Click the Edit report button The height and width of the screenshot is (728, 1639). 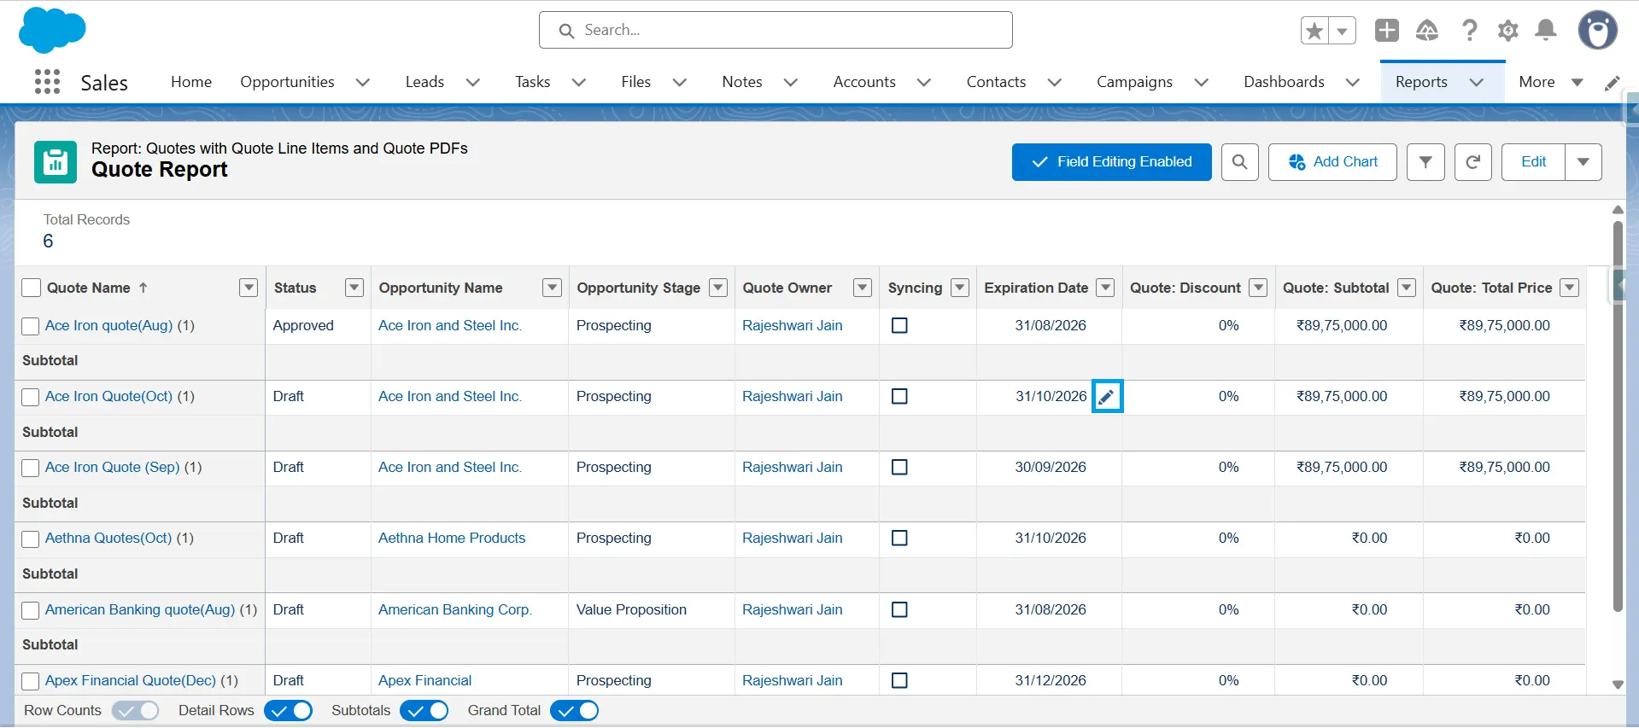point(1533,162)
